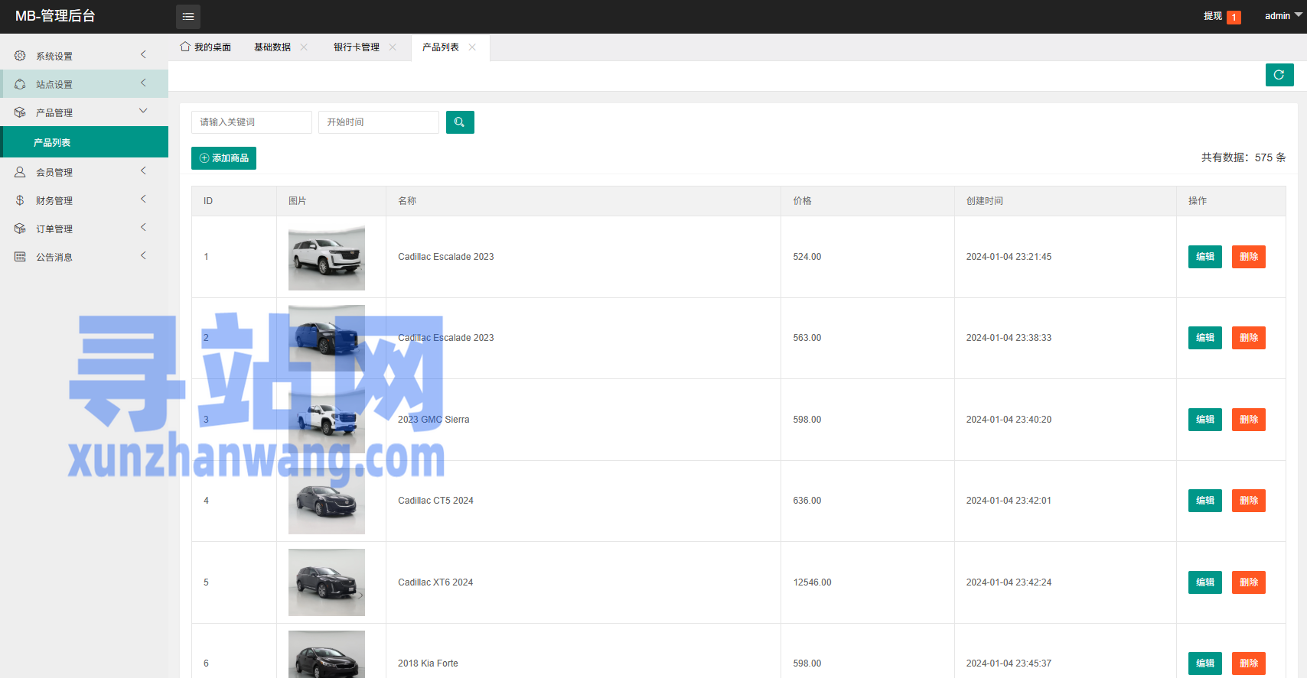
Task: Expand the 站点设置 menu
Action: [84, 84]
